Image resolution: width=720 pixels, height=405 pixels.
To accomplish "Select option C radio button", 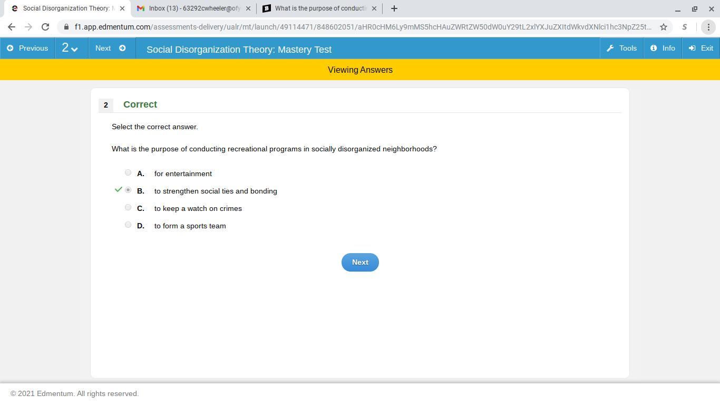I will (128, 207).
